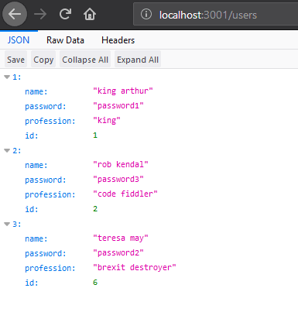The height and width of the screenshot is (319, 298).
Task: Select the "brexit destroyer" profession value
Action: click(135, 267)
